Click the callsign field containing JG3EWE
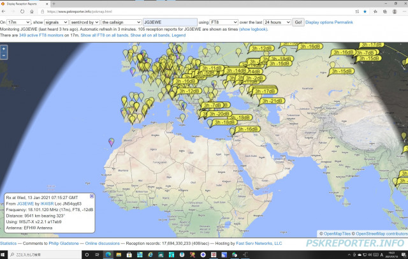 [170, 22]
